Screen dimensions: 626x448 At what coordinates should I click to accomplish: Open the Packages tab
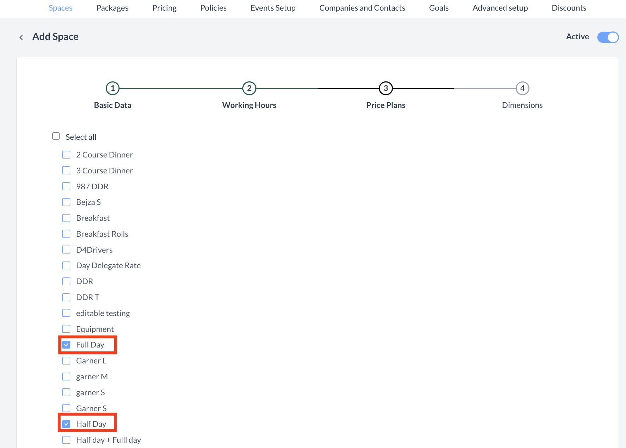click(x=112, y=8)
